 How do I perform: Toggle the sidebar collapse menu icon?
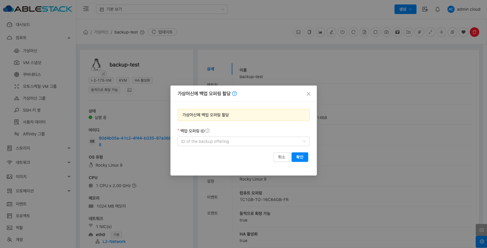(86, 9)
